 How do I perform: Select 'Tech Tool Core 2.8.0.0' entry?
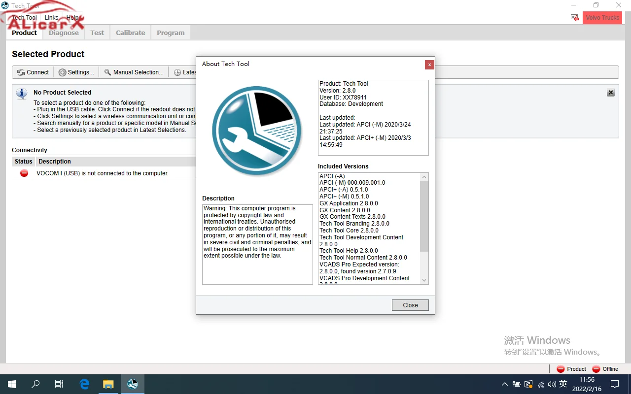point(349,230)
